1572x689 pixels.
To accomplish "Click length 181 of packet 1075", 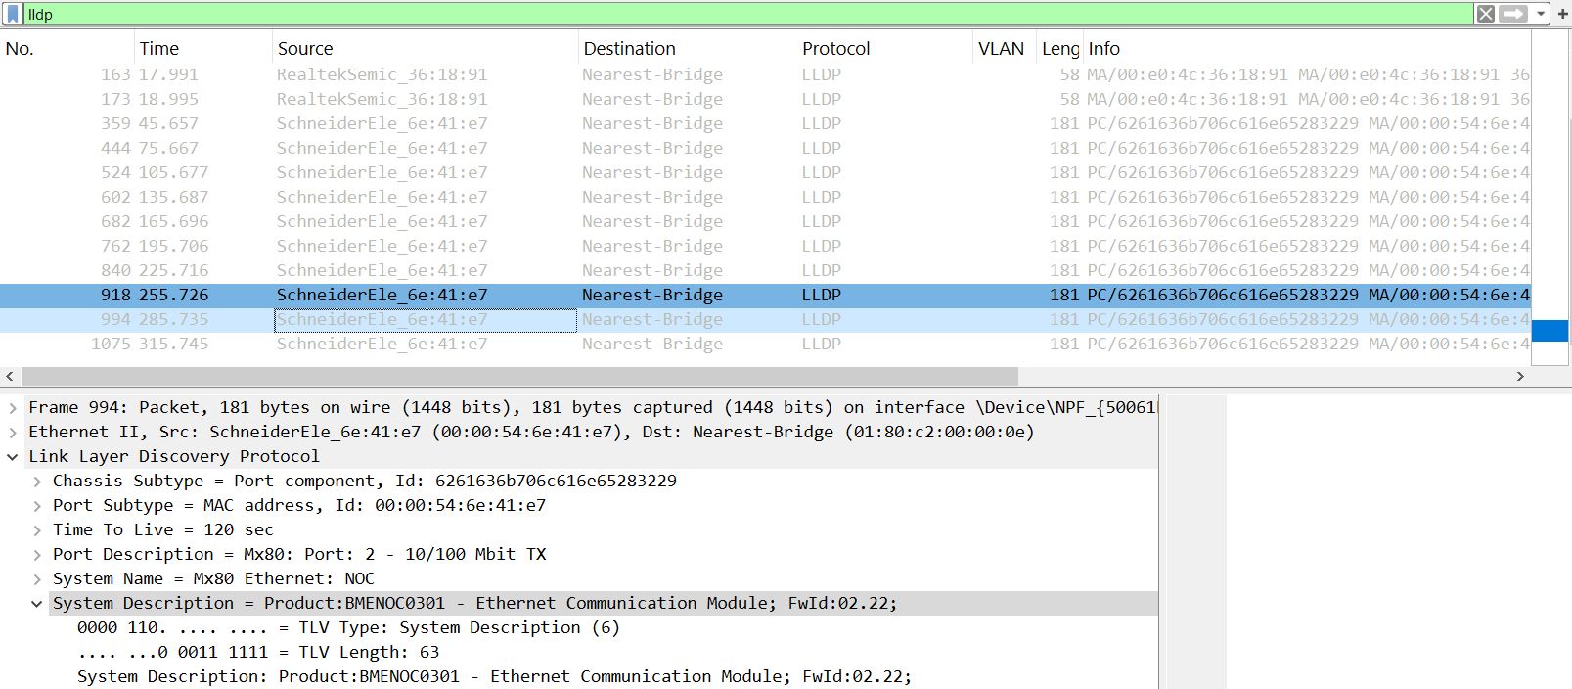I will [x=1064, y=344].
